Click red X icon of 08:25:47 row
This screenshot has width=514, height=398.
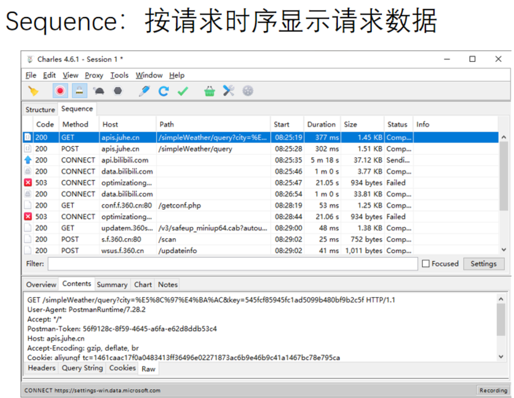coord(28,182)
